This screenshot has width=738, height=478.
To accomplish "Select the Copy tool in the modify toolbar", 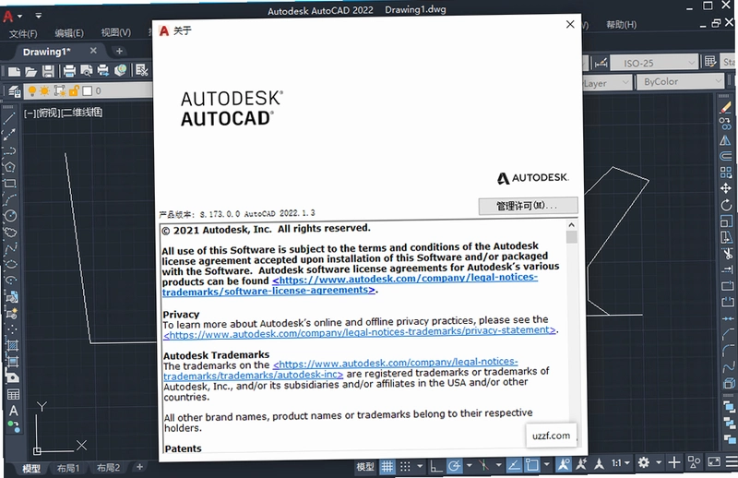I will (x=725, y=124).
